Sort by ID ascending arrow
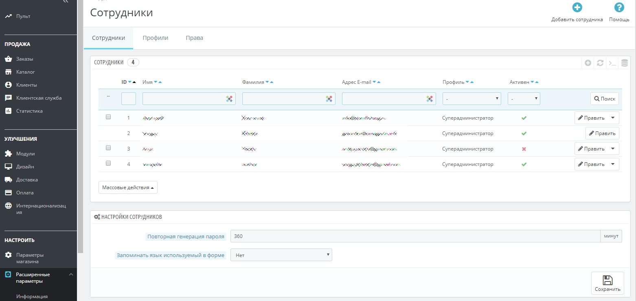Screen dimensions: 636x301 point(134,82)
